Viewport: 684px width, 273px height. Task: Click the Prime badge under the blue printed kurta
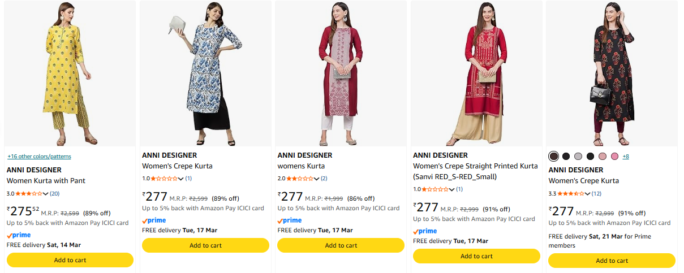click(154, 220)
